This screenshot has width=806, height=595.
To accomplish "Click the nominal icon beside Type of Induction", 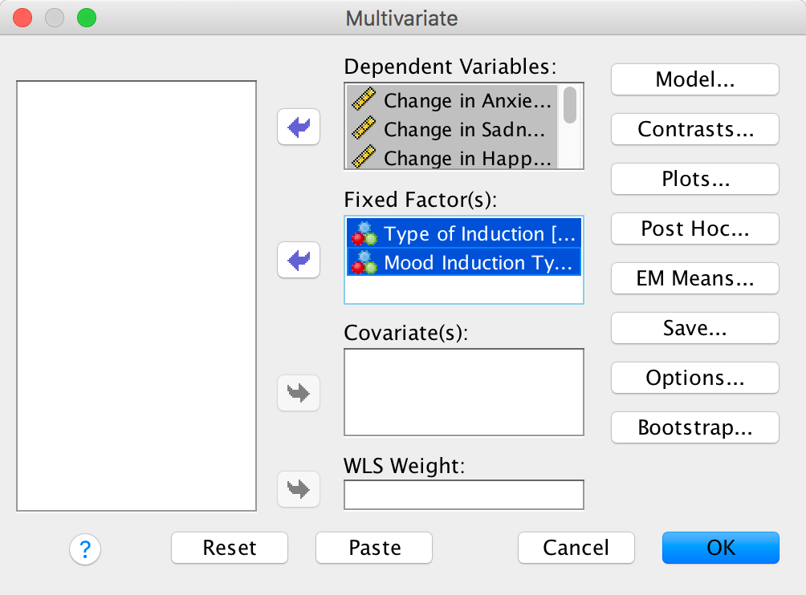I will [x=364, y=234].
